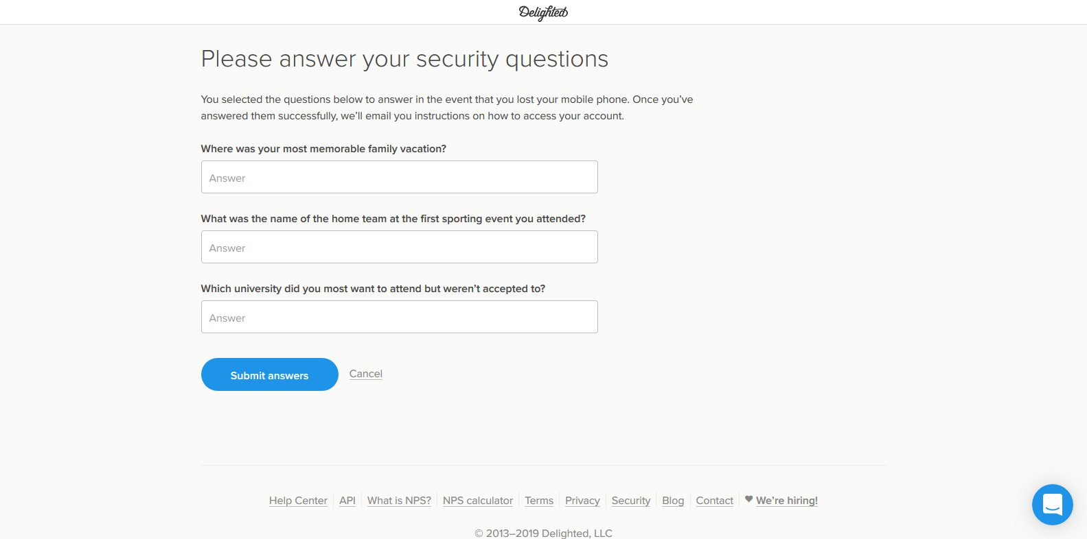This screenshot has height=539, width=1087.
Task: Focus the university answer field
Action: tap(400, 317)
